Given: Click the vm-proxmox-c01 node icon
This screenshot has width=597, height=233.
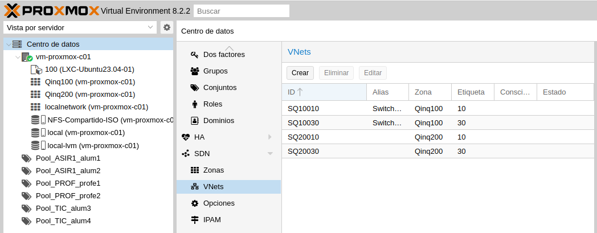Looking at the screenshot, I should tap(27, 57).
